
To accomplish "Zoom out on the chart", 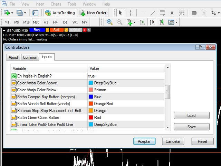I will pos(119,22).
